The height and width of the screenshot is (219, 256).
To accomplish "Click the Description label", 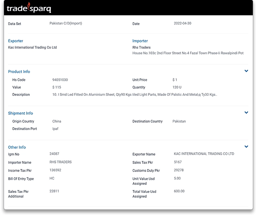I will click(21, 95).
